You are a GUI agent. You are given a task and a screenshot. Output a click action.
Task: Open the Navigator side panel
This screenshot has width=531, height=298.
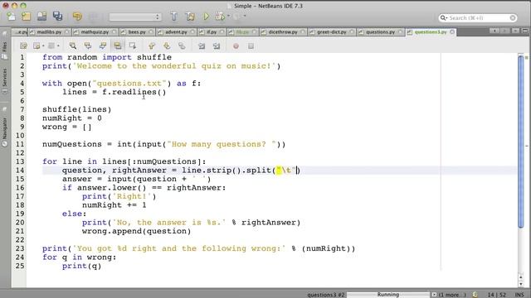coord(5,132)
